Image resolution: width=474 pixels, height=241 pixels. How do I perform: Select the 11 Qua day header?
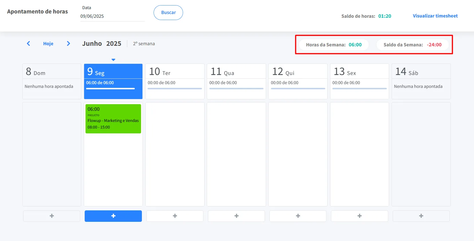pyautogui.click(x=236, y=72)
